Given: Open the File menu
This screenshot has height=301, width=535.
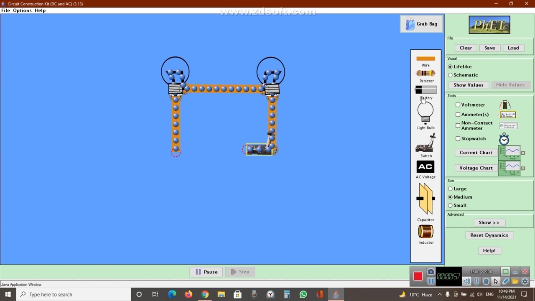Looking at the screenshot, I should [x=5, y=10].
